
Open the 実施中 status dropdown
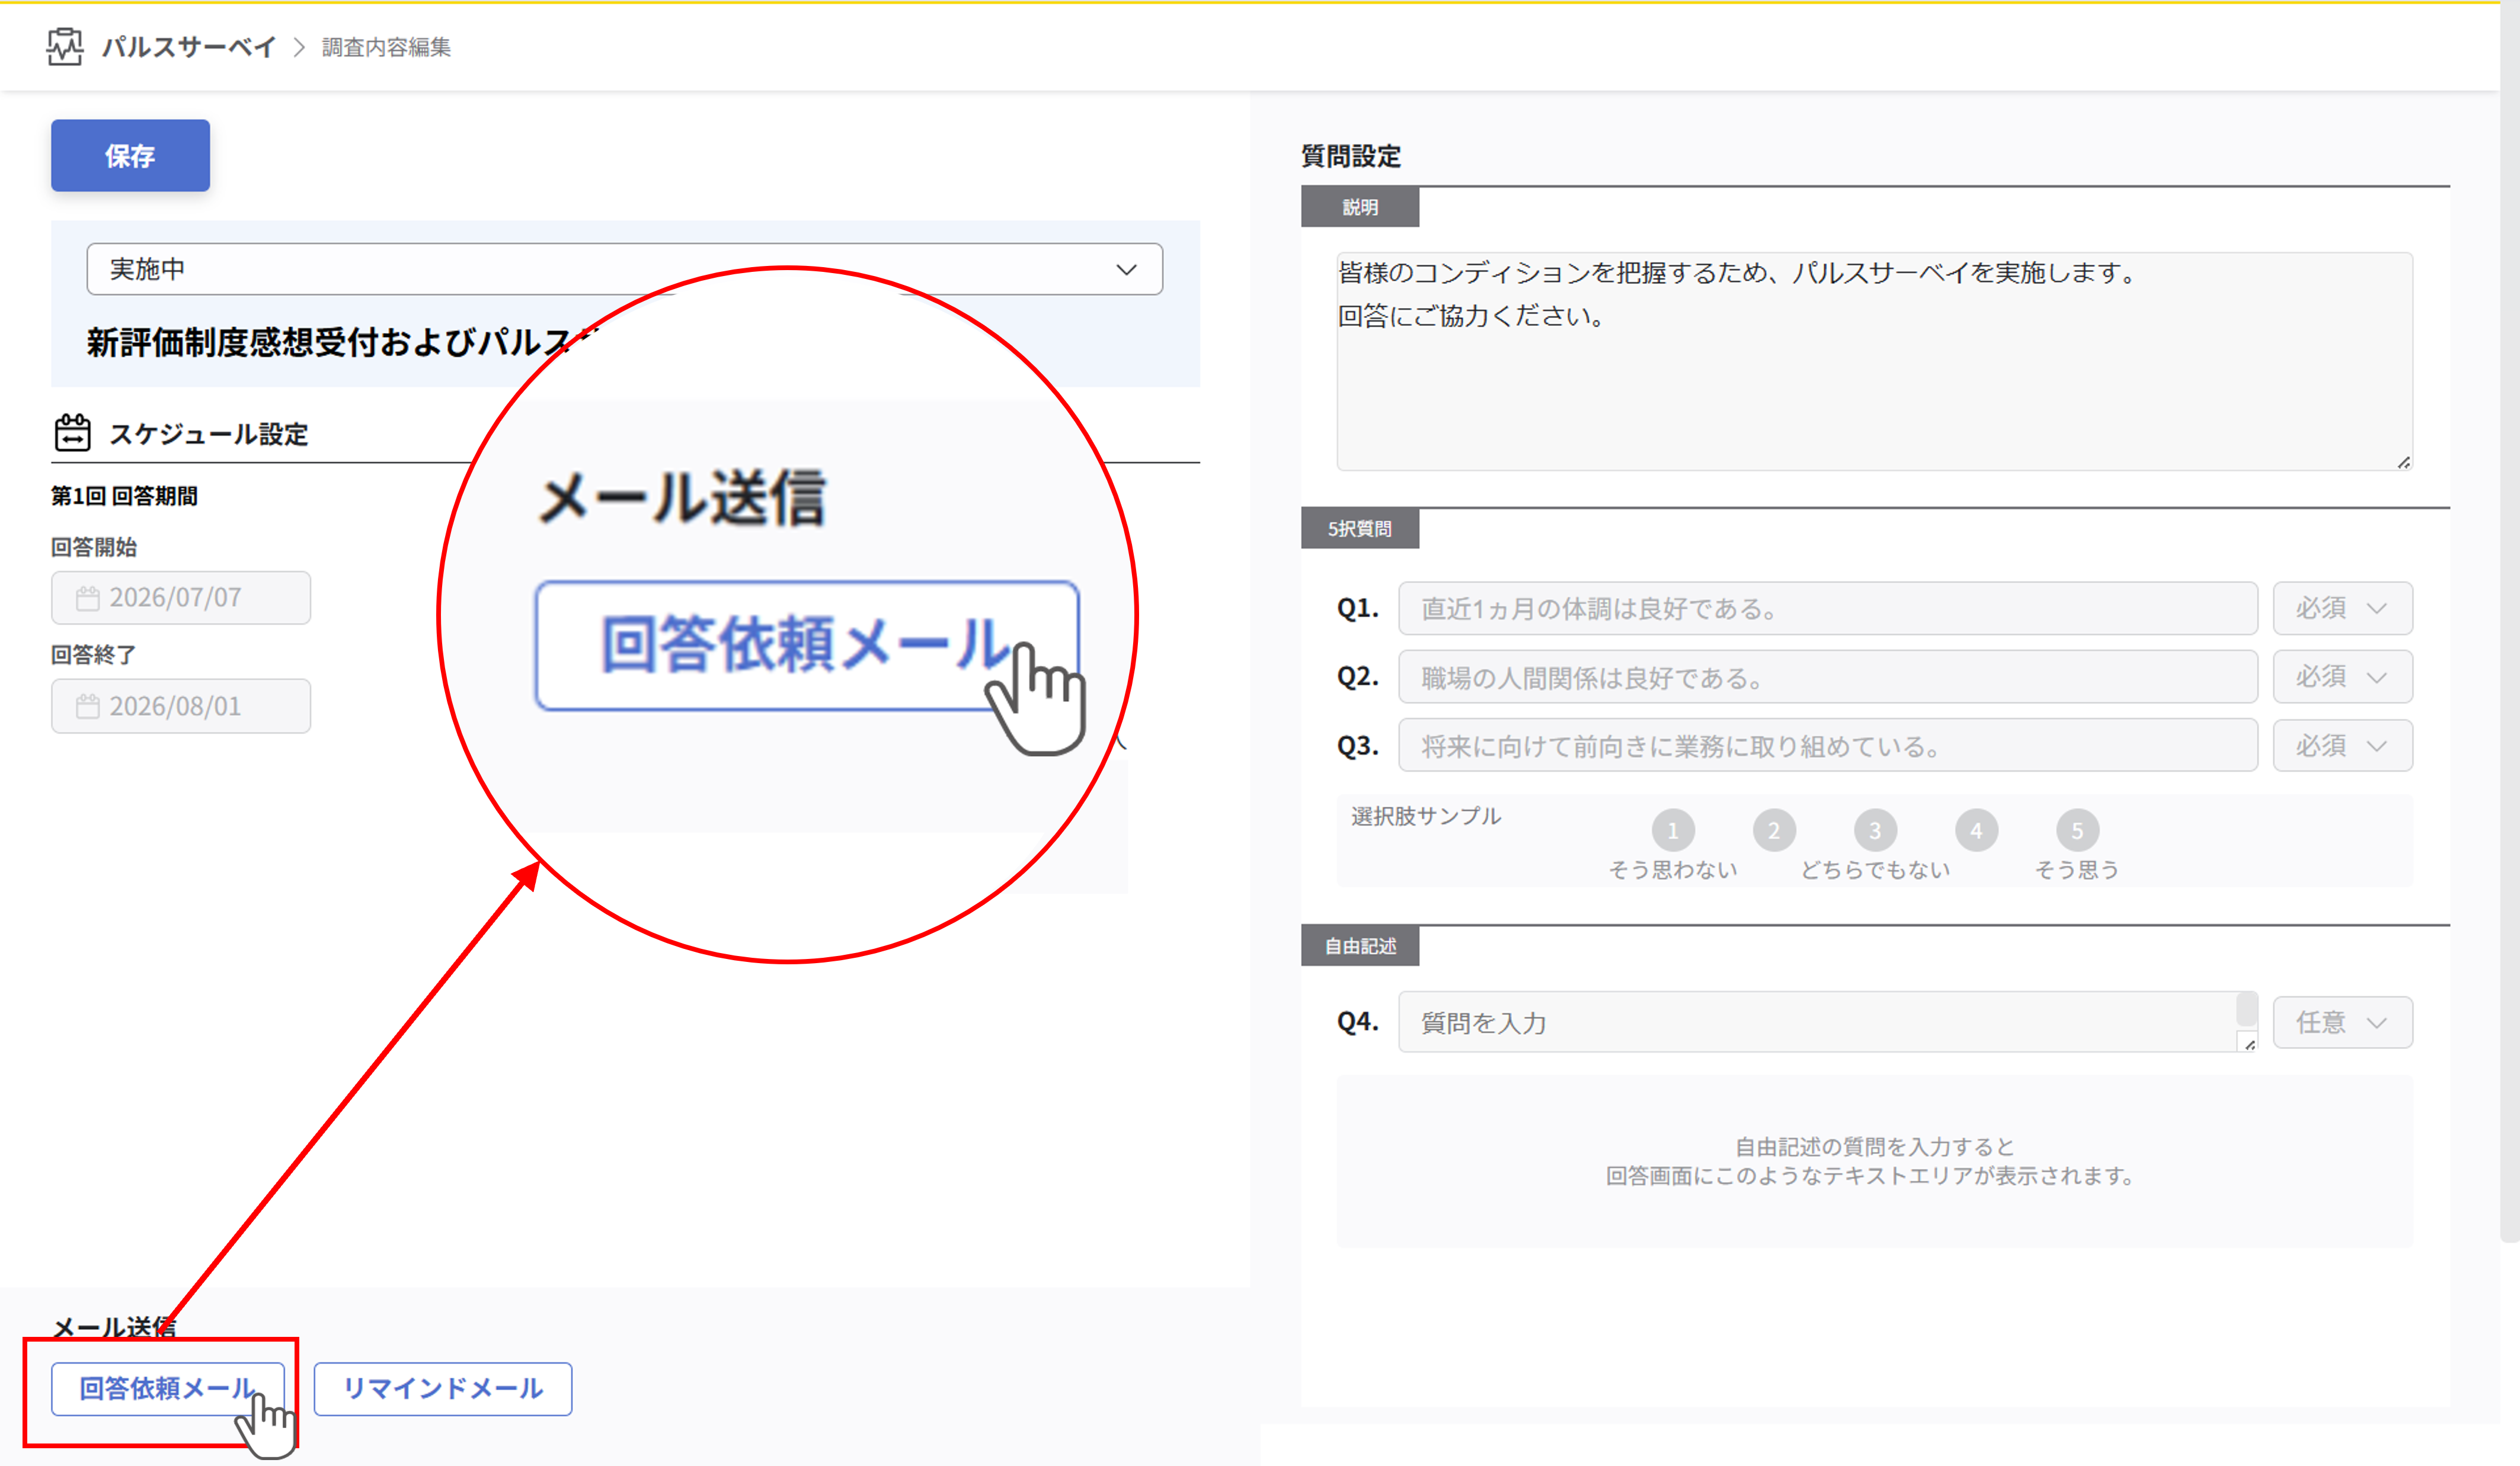624,269
